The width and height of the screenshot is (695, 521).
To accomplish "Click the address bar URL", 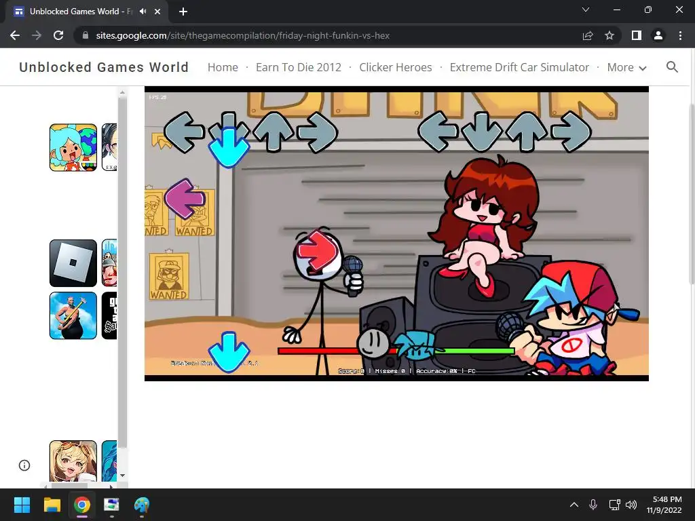I will coord(242,35).
